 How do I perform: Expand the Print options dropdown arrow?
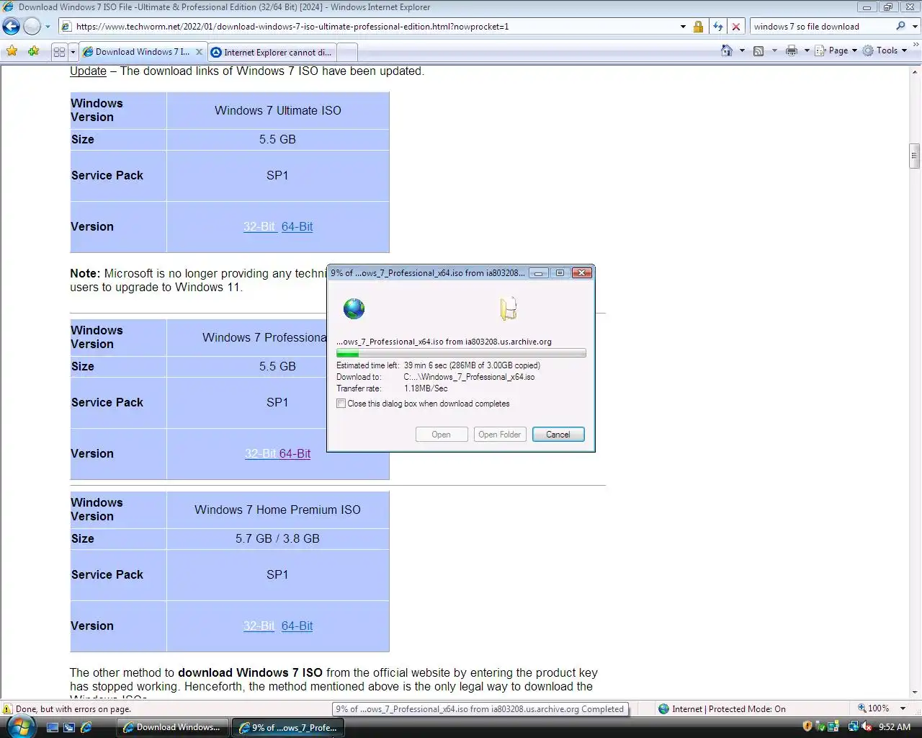(807, 50)
